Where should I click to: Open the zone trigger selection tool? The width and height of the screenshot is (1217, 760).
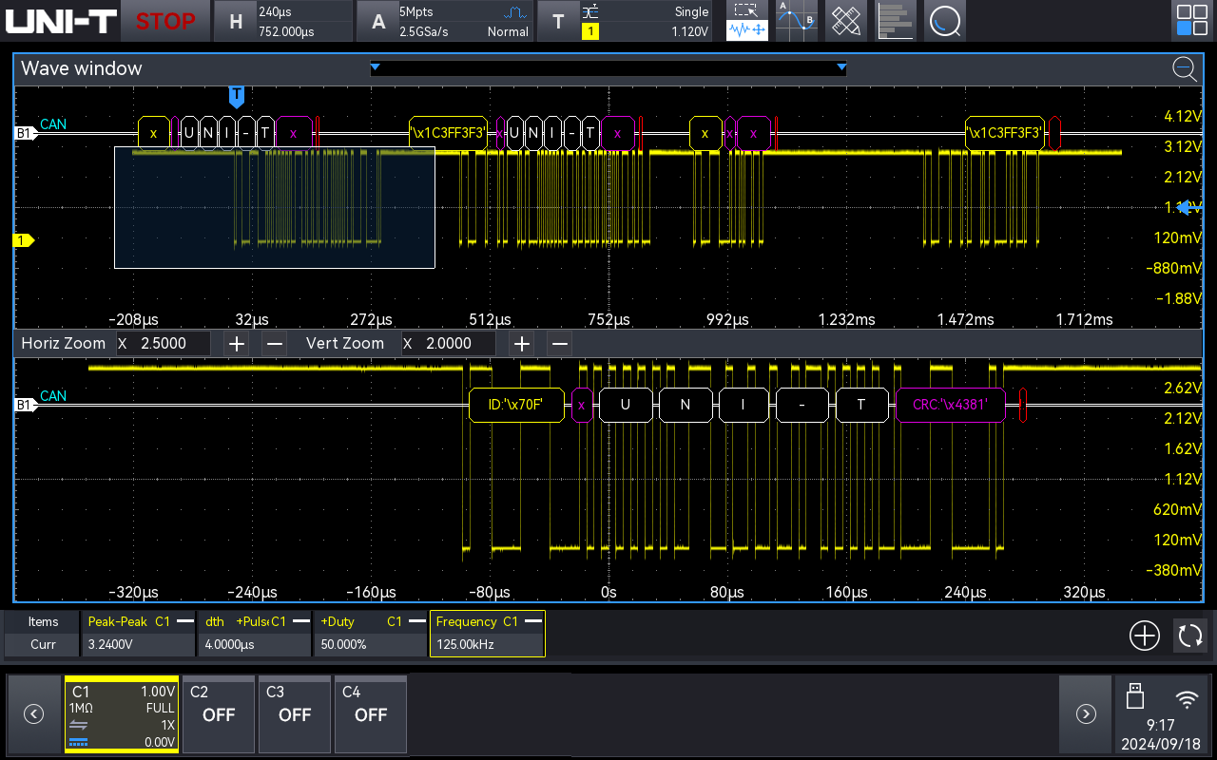[746, 10]
